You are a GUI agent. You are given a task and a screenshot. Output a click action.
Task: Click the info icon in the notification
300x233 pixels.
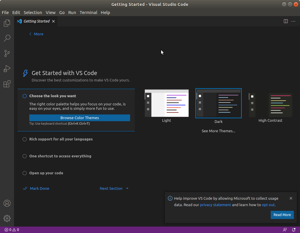pyautogui.click(x=170, y=198)
